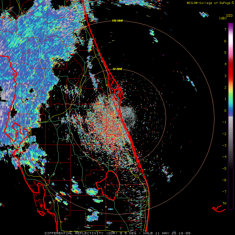Pick the 3 dB scale value
This screenshot has height=235, width=235.
[x=225, y=76]
